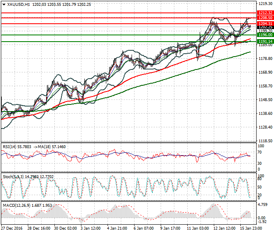This screenshot has height=233, width=274.
Task: Click the 1148.50 price scale value
Action: tap(265, 100)
